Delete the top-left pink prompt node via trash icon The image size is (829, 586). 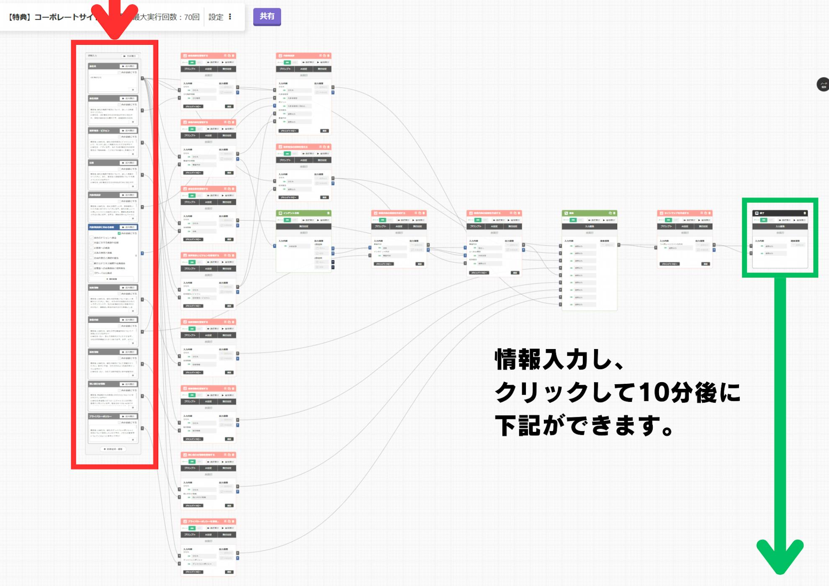233,56
